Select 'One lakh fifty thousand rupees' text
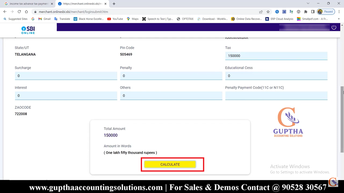The width and height of the screenshot is (344, 193). pyautogui.click(x=130, y=153)
